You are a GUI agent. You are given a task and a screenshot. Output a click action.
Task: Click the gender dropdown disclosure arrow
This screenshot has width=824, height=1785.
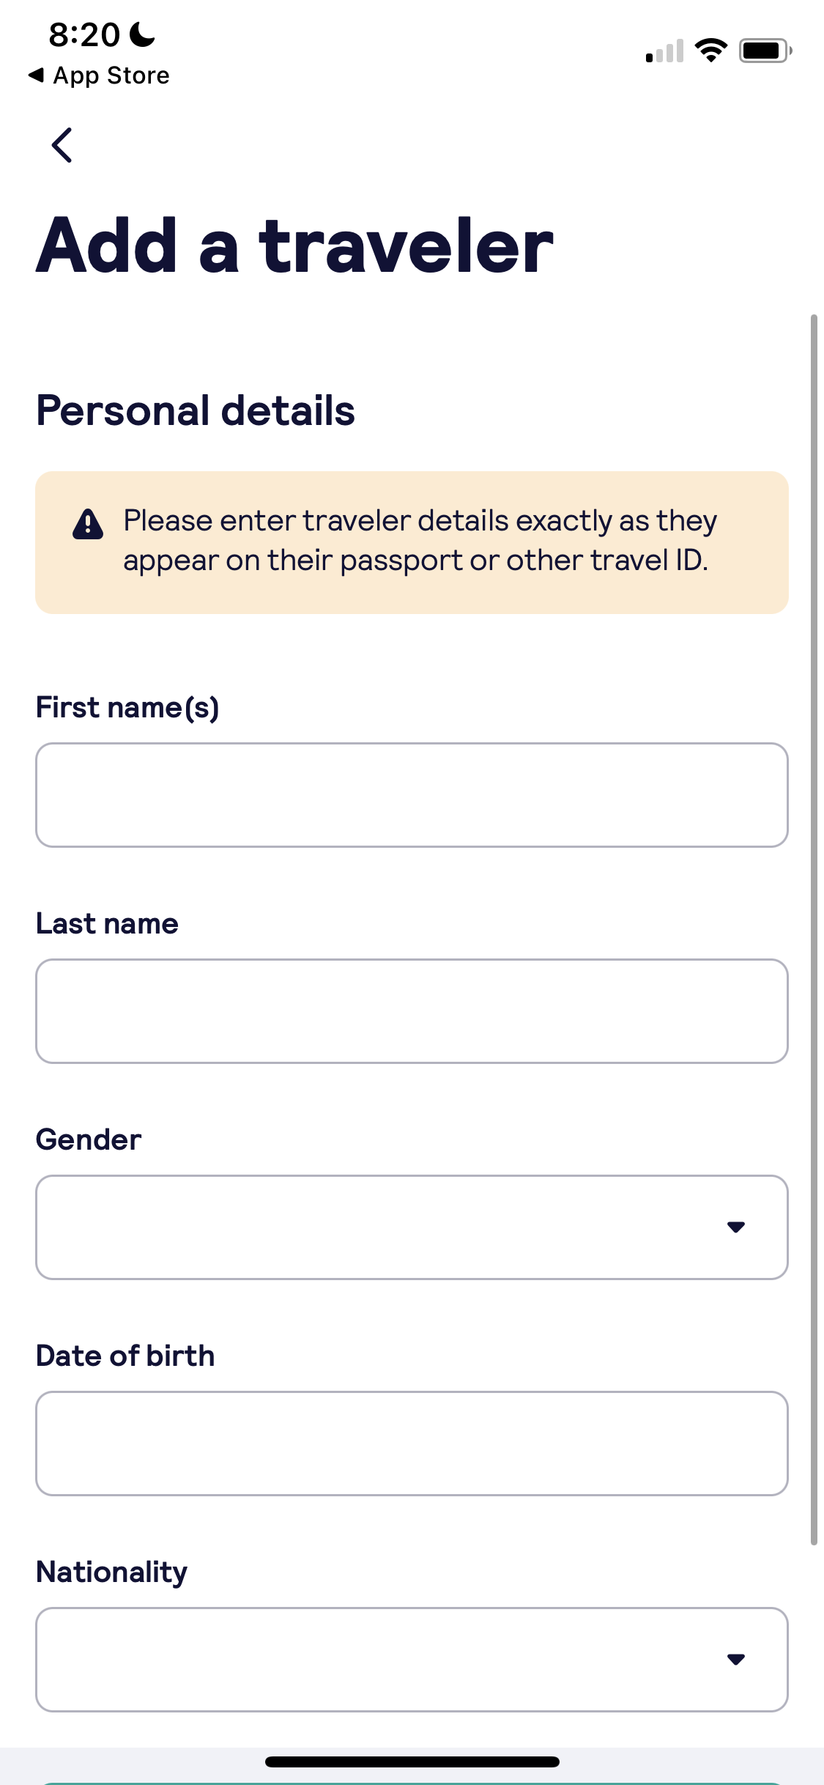pyautogui.click(x=737, y=1226)
